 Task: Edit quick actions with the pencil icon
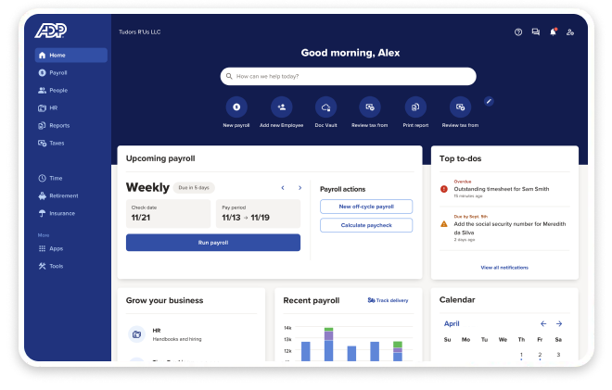point(490,101)
